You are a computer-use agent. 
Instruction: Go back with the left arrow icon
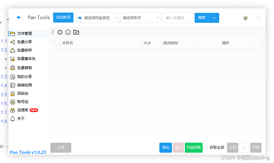53,32
